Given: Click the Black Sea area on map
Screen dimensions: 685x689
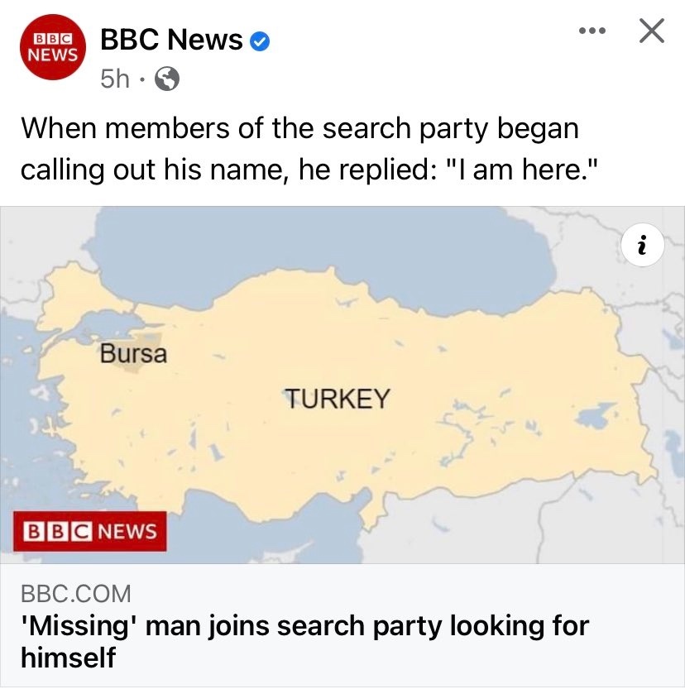Looking at the screenshot, I should click(316, 246).
